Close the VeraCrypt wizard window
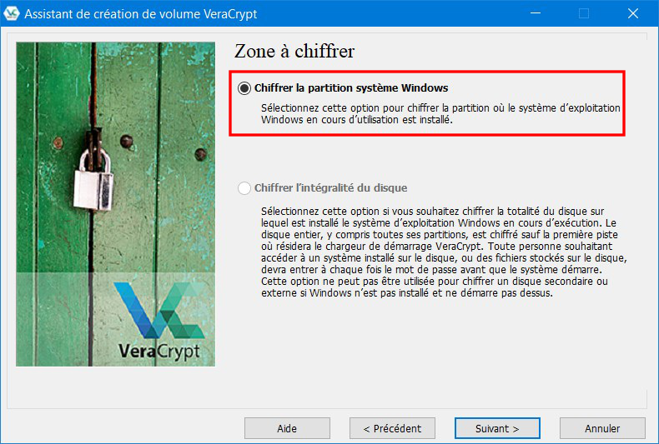The height and width of the screenshot is (444, 659). point(633,13)
